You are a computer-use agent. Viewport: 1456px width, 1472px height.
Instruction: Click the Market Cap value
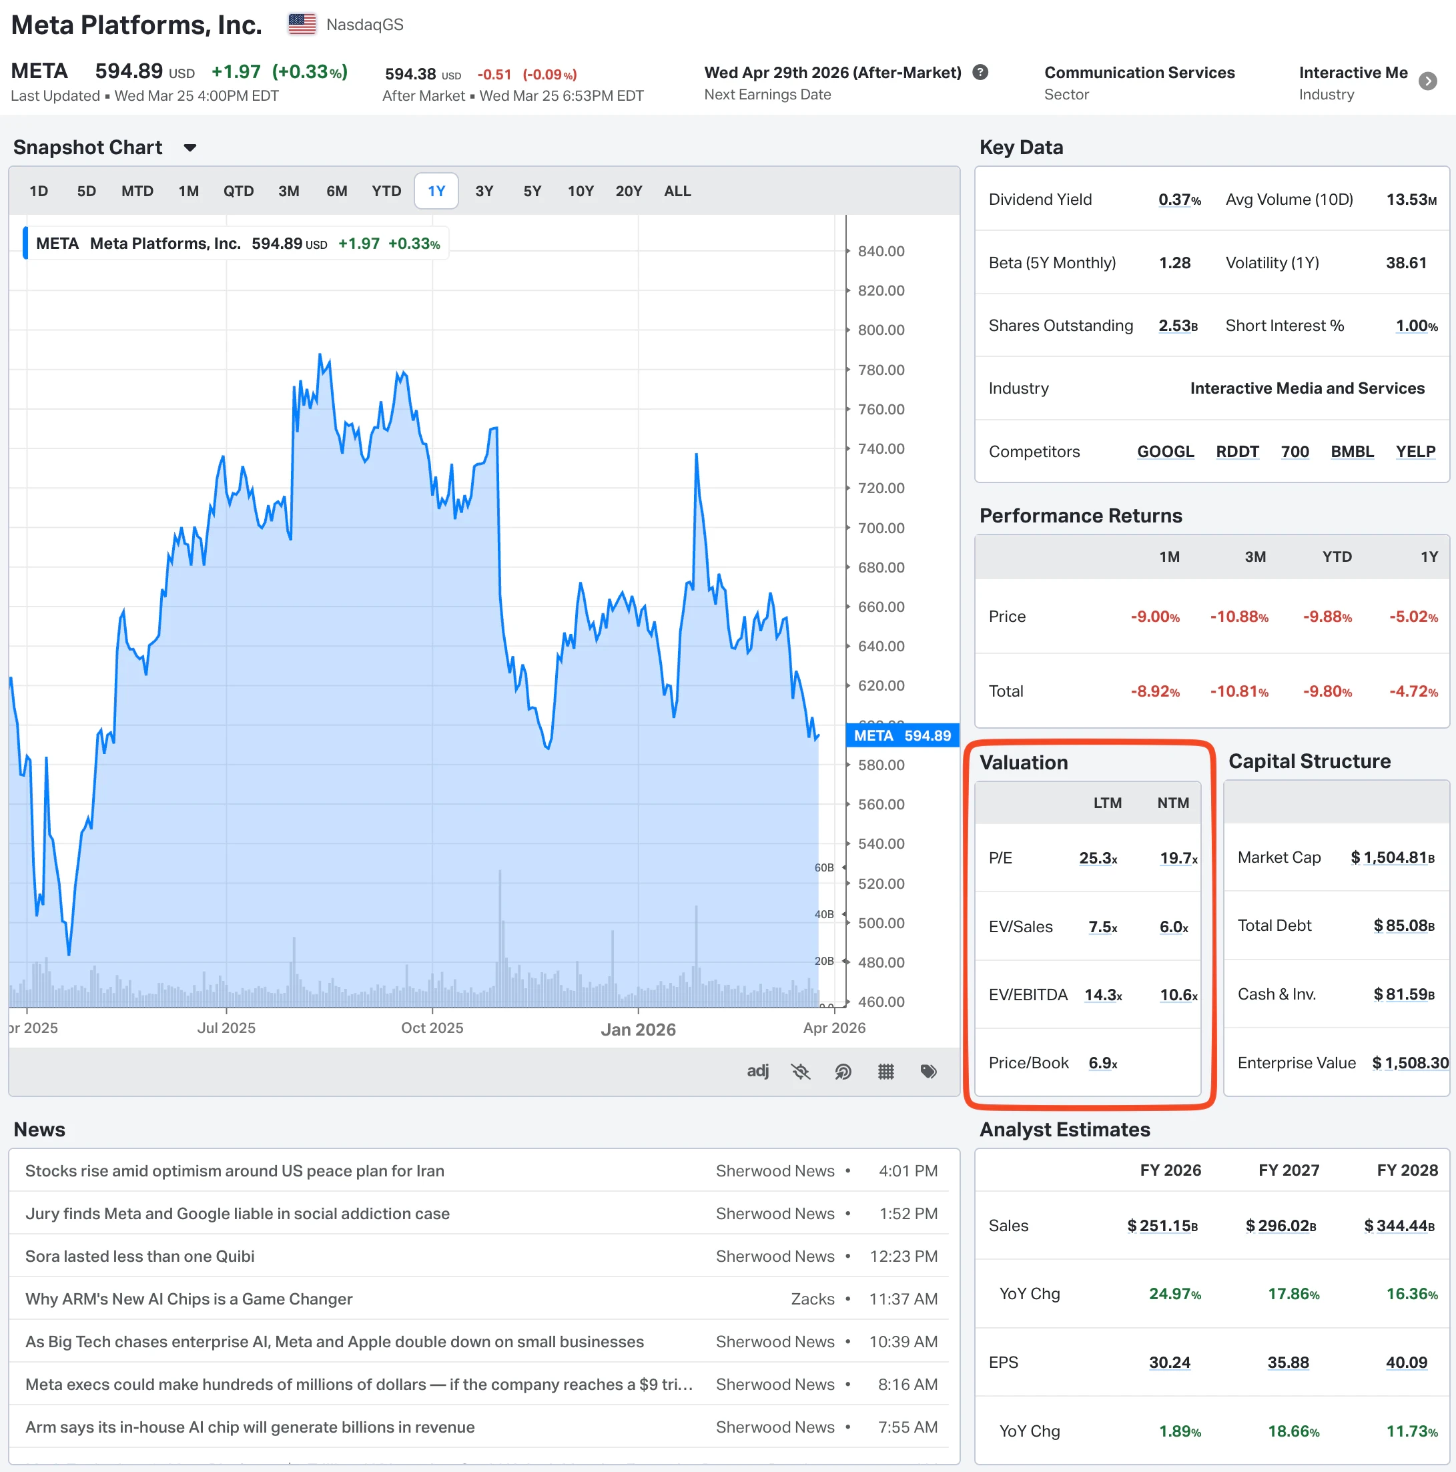(x=1392, y=857)
